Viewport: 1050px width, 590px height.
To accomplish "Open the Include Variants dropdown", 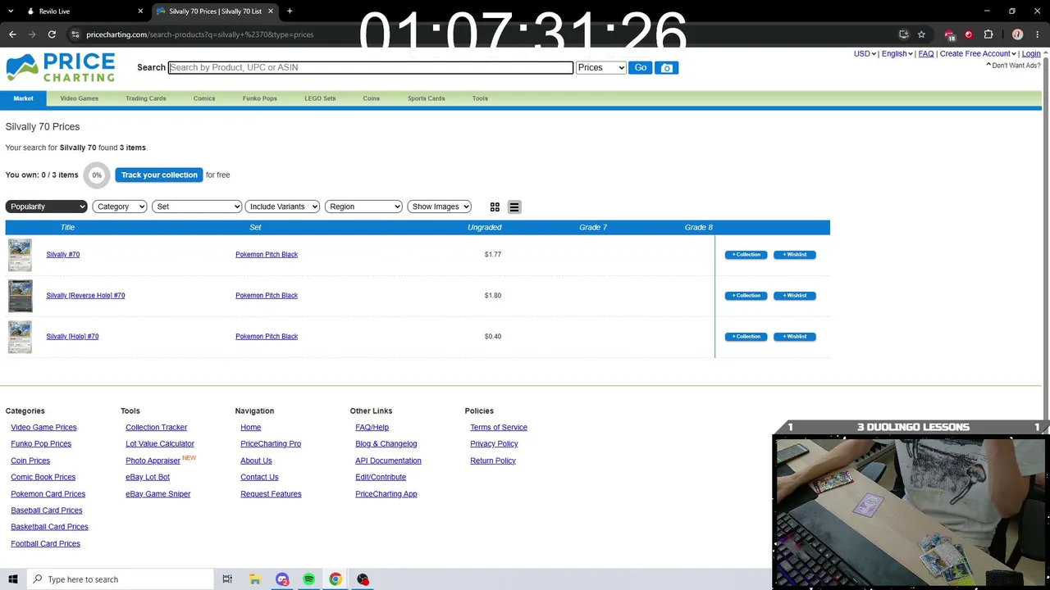I will point(282,206).
